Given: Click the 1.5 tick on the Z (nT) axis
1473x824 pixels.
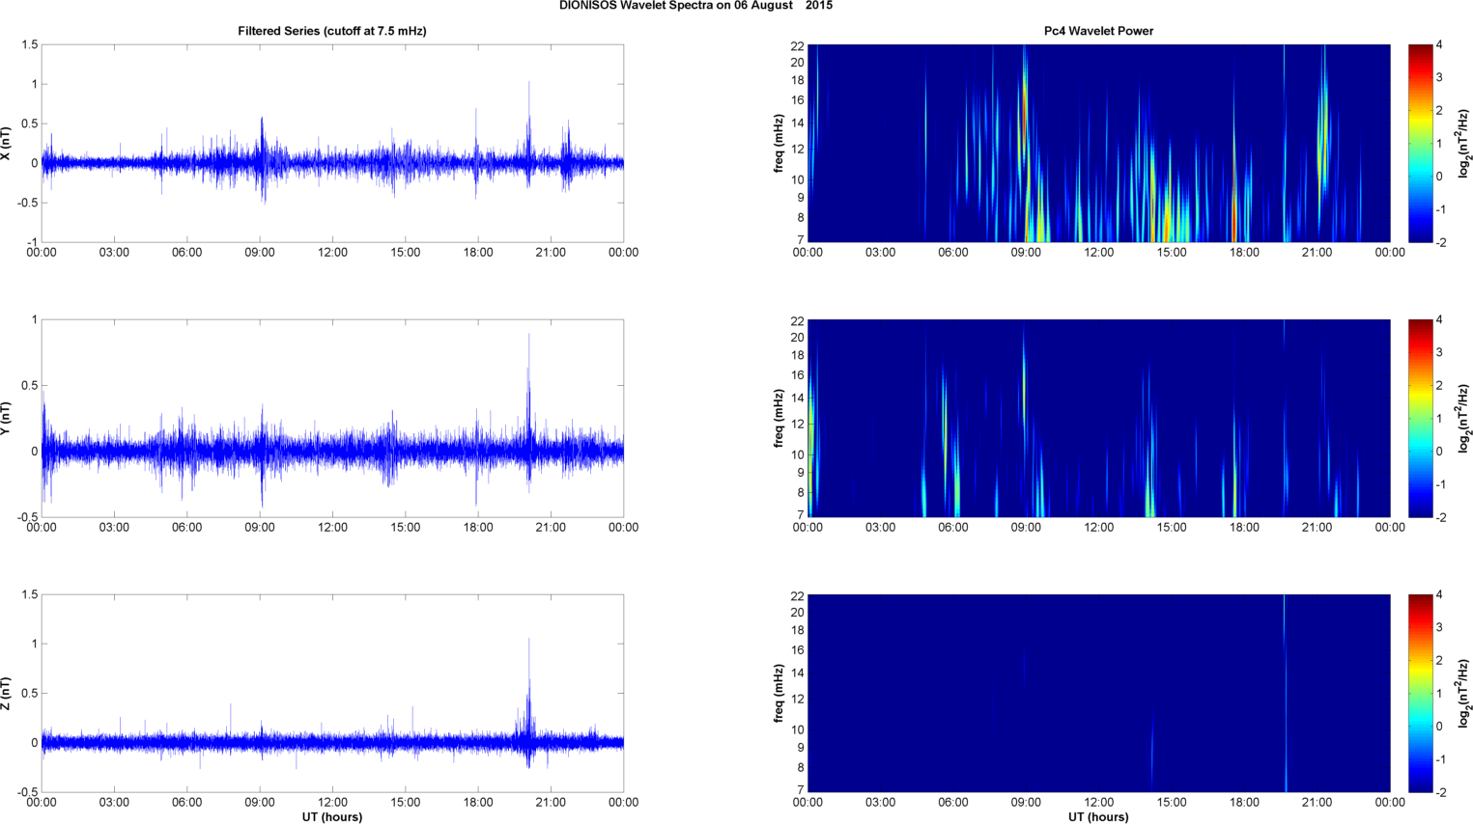Looking at the screenshot, I should tap(29, 594).
